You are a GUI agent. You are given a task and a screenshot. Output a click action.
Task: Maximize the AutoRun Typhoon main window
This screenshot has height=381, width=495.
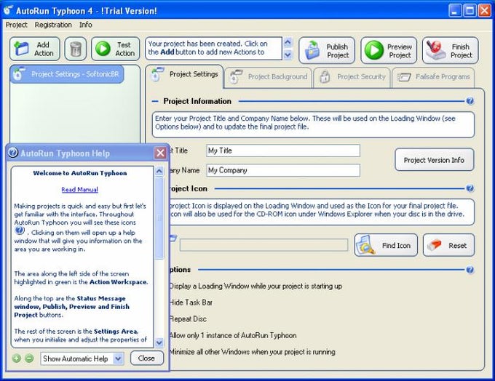[x=470, y=11]
